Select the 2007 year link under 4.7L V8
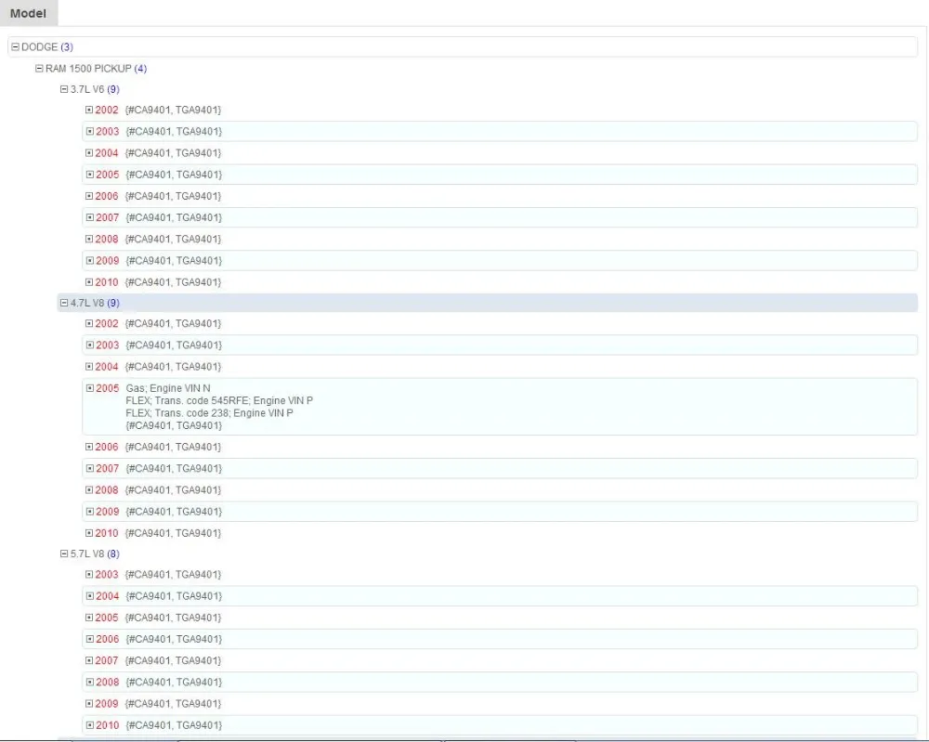Screen dimensions: 929x742 point(105,468)
